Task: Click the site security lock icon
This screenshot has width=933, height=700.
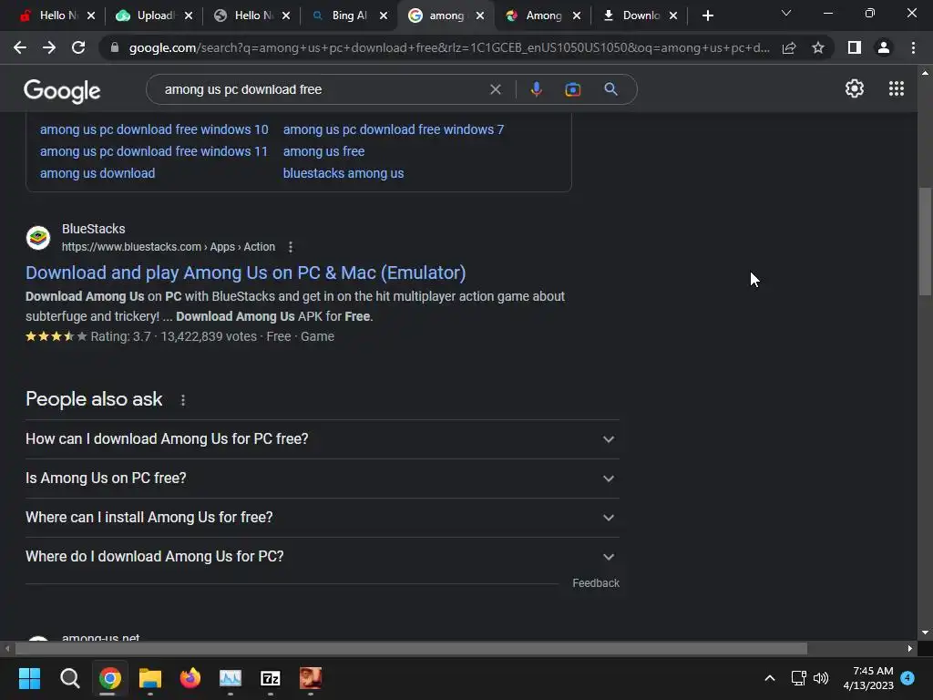Action: point(115,47)
